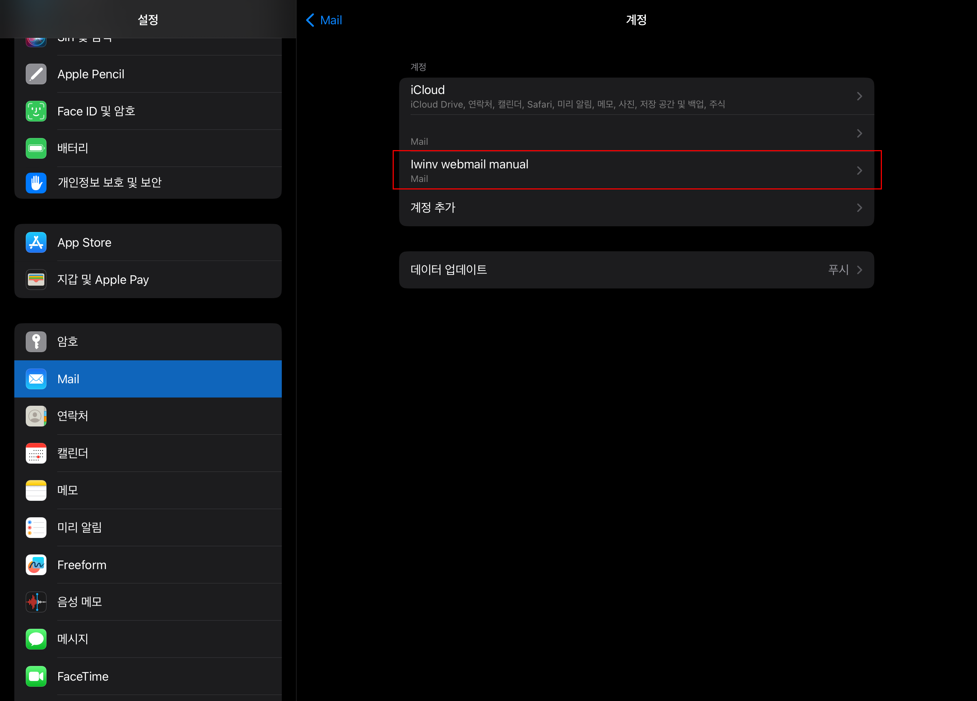977x701 pixels.
Task: Tap the Messages icon beside 메시지
Action: [x=36, y=639]
